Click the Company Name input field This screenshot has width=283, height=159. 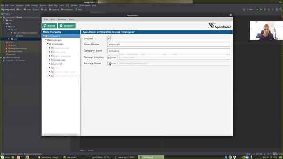(168, 51)
